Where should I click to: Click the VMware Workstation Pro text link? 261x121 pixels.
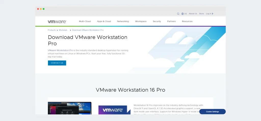(x=60, y=50)
